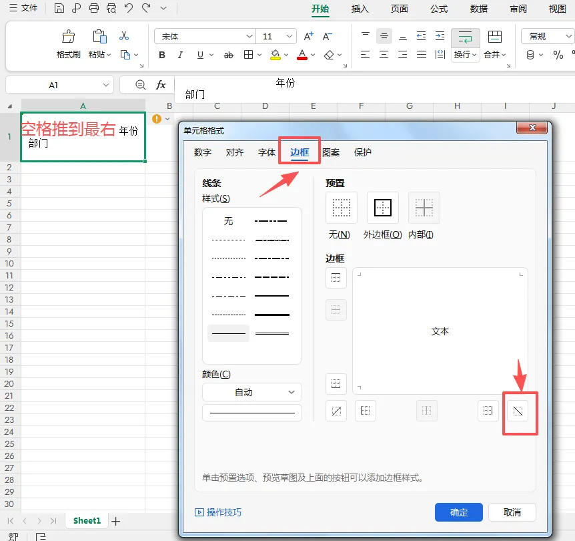Align text to top
The height and width of the screenshot is (541, 575).
pos(366,36)
